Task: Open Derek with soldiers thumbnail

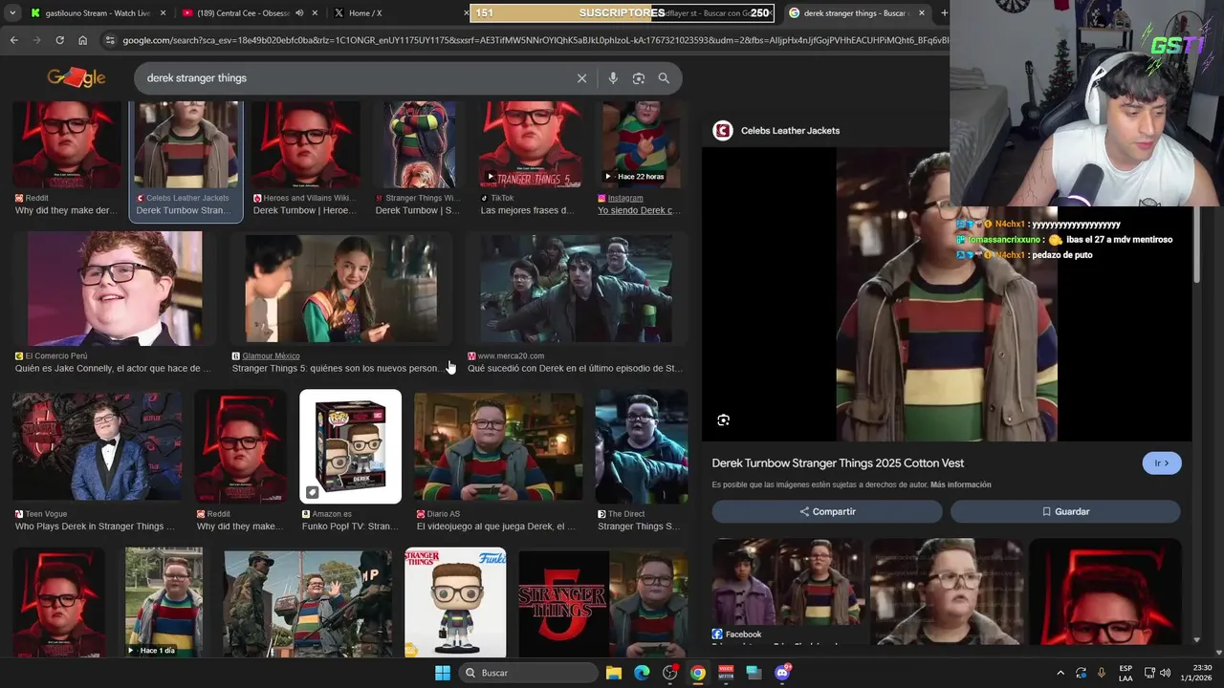Action: (307, 602)
